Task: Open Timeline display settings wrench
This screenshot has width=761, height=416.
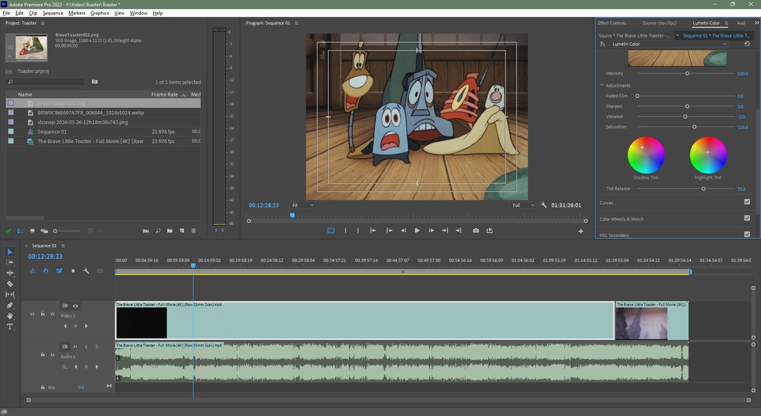Action: [x=86, y=271]
